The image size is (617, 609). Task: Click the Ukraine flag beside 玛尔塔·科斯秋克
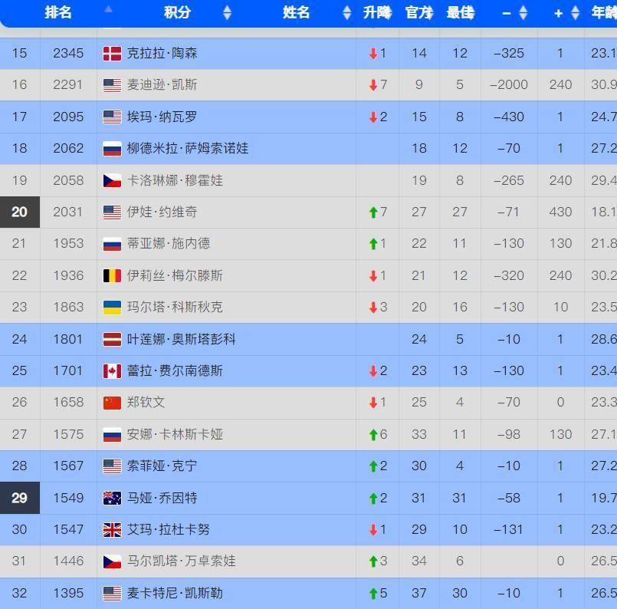tap(112, 308)
